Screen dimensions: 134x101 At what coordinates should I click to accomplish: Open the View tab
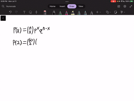(81, 6)
